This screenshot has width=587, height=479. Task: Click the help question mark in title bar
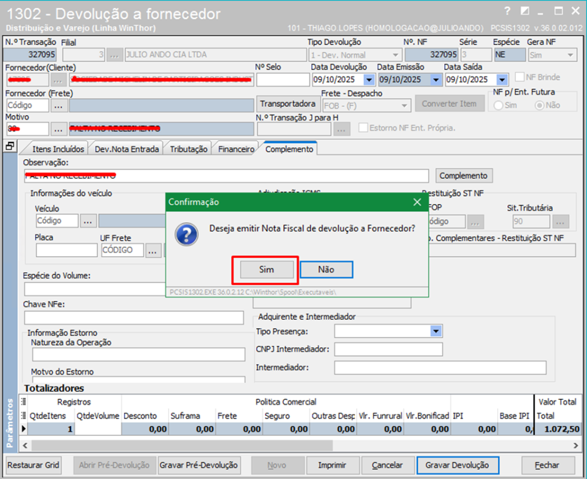[x=507, y=11]
